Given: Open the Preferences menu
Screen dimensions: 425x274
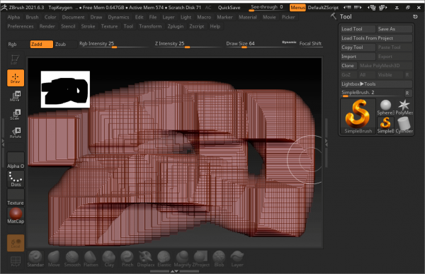Looking at the screenshot, I should coord(21,26).
